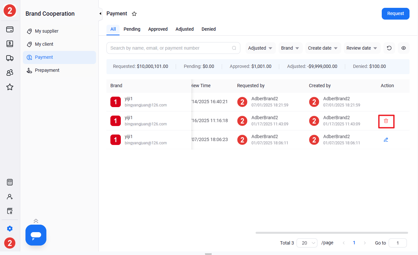Switch to the Adjusted tab
This screenshot has height=255, width=418.
(185, 29)
